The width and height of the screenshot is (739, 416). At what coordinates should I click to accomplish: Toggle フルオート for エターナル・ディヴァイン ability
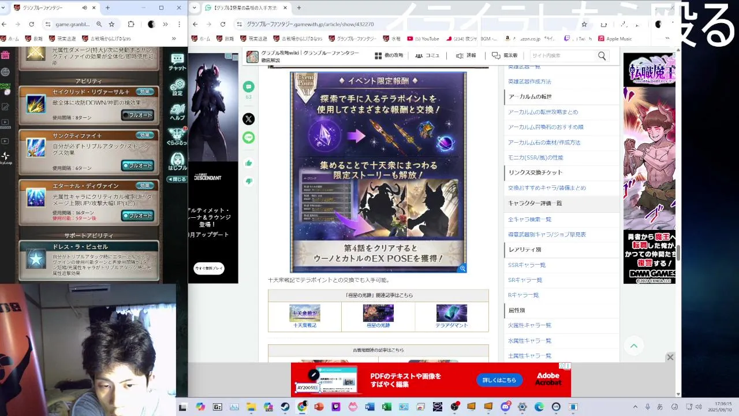click(x=137, y=216)
